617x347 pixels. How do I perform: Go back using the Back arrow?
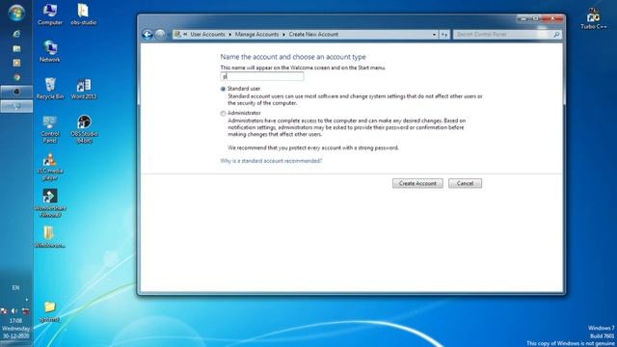(x=148, y=35)
